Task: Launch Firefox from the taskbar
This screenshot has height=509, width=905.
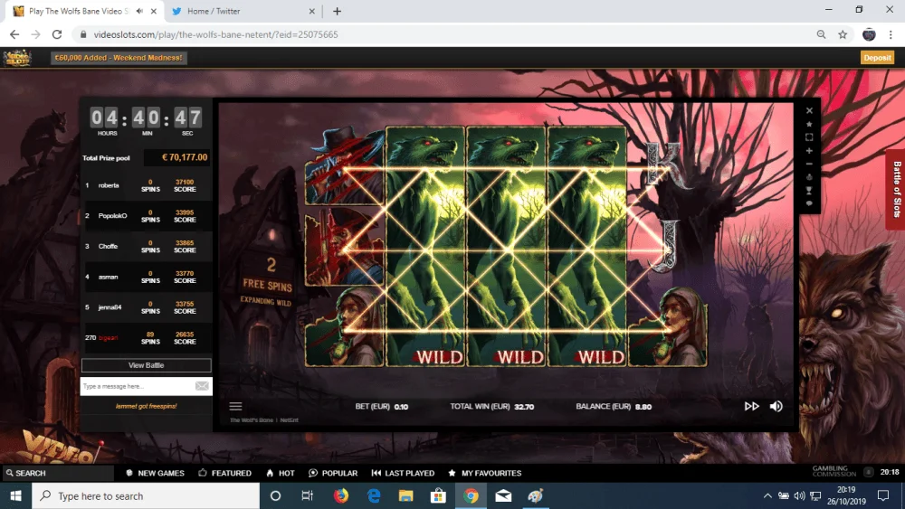Action: coord(341,495)
